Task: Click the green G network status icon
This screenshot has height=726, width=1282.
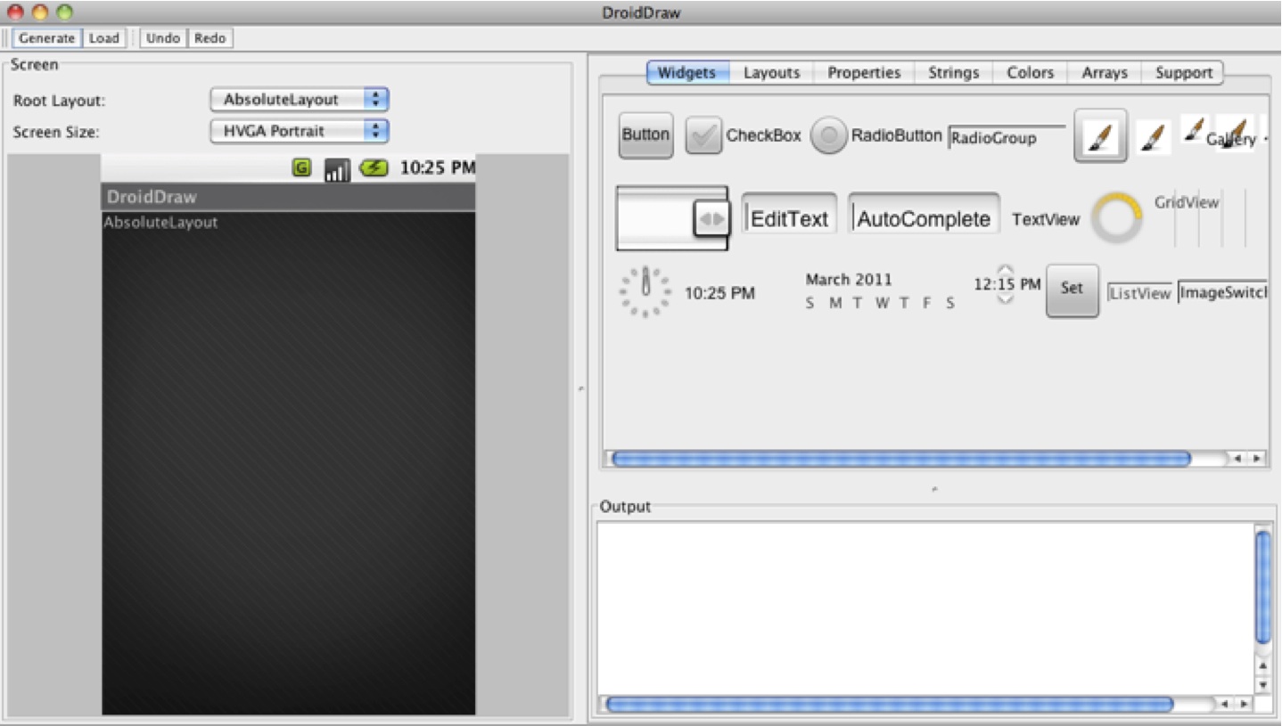Action: [x=302, y=167]
